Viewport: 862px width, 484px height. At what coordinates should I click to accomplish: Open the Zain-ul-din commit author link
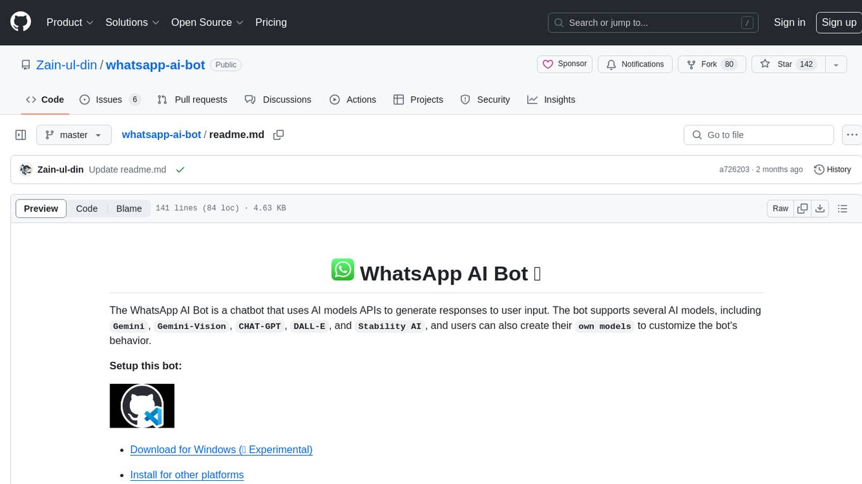point(60,170)
